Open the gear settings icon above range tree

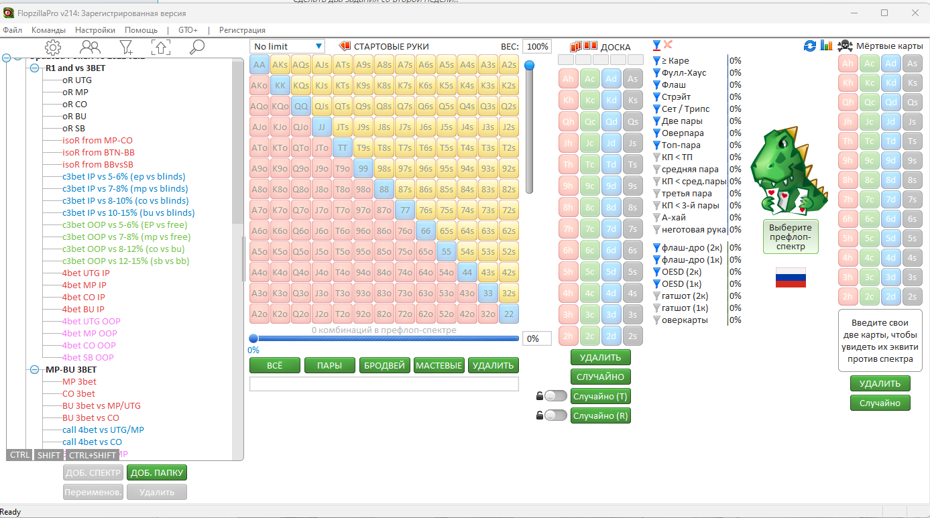tap(53, 46)
